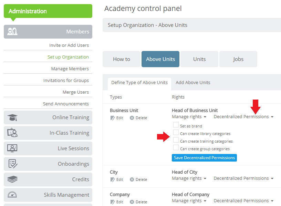This screenshot has height=206, width=281.
Task: Open the Add Above Units tab
Action: (x=193, y=82)
